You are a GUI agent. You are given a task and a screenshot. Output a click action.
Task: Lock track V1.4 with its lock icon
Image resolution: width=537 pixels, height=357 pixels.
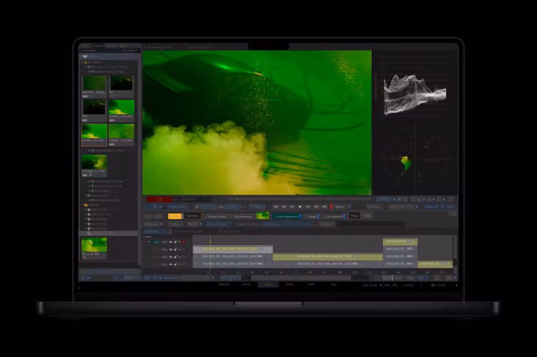(175, 249)
